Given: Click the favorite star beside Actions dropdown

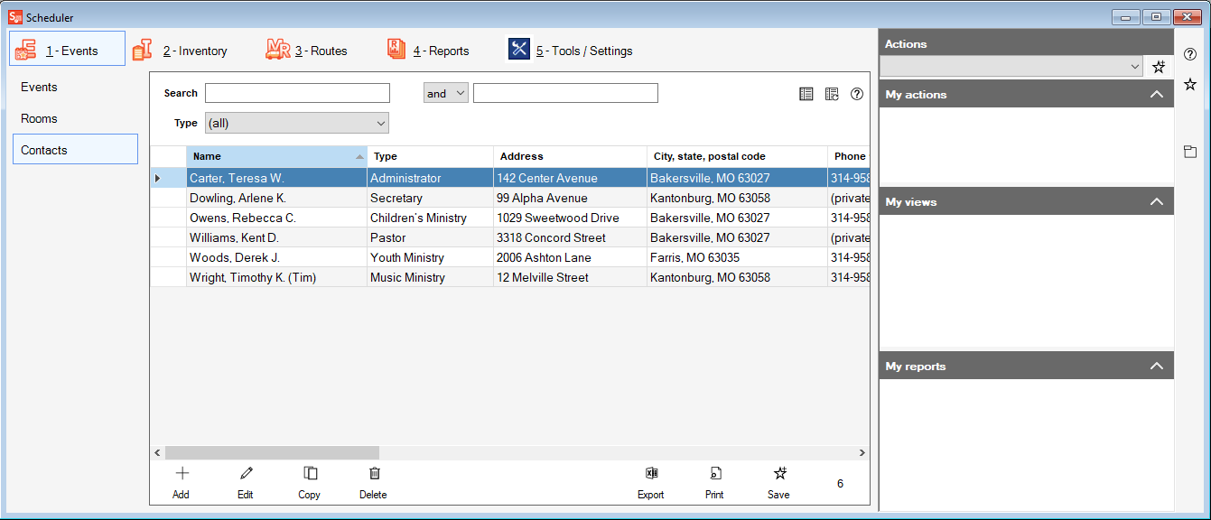Looking at the screenshot, I should (1159, 67).
